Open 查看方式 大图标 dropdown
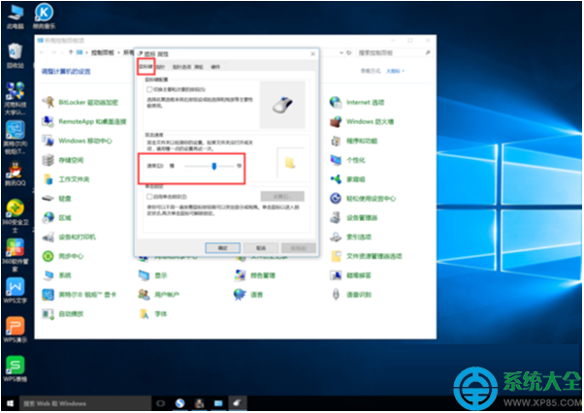This screenshot has width=584, height=413. click(x=396, y=71)
